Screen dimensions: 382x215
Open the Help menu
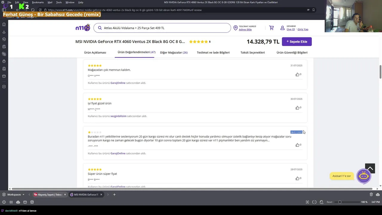point(81,2)
